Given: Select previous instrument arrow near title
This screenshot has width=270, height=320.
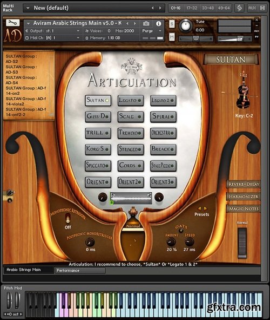Looking at the screenshot, I should click(x=127, y=23).
